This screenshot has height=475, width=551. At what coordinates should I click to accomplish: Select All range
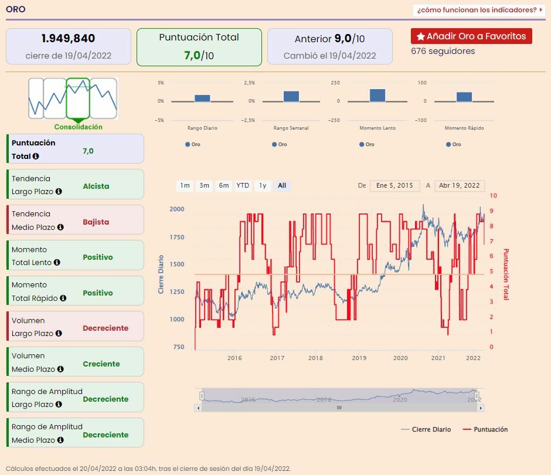coord(282,186)
